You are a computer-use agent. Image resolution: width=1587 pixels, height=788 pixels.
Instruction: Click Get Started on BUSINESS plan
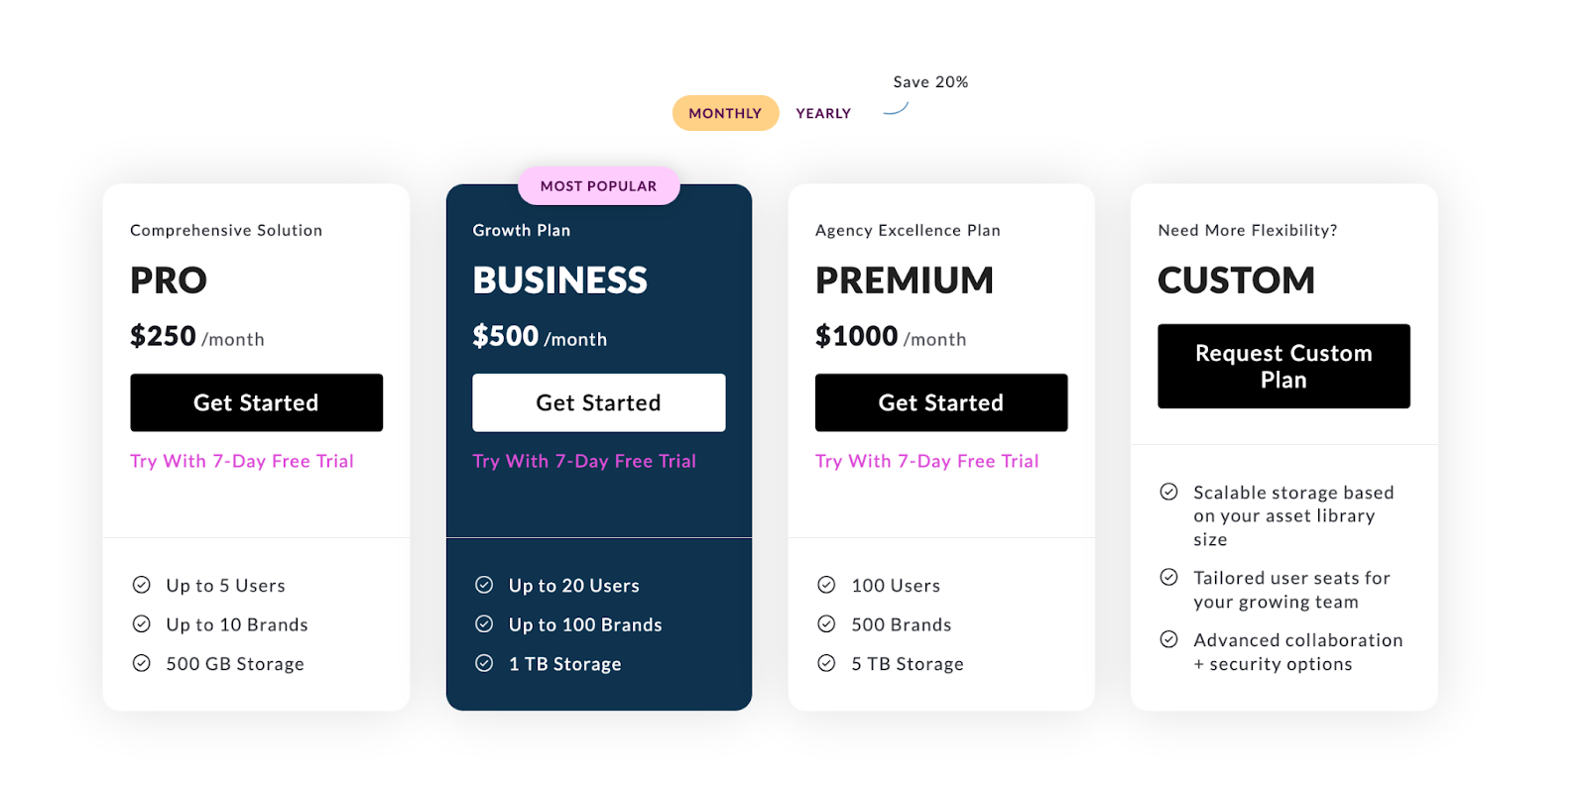pyautogui.click(x=598, y=402)
